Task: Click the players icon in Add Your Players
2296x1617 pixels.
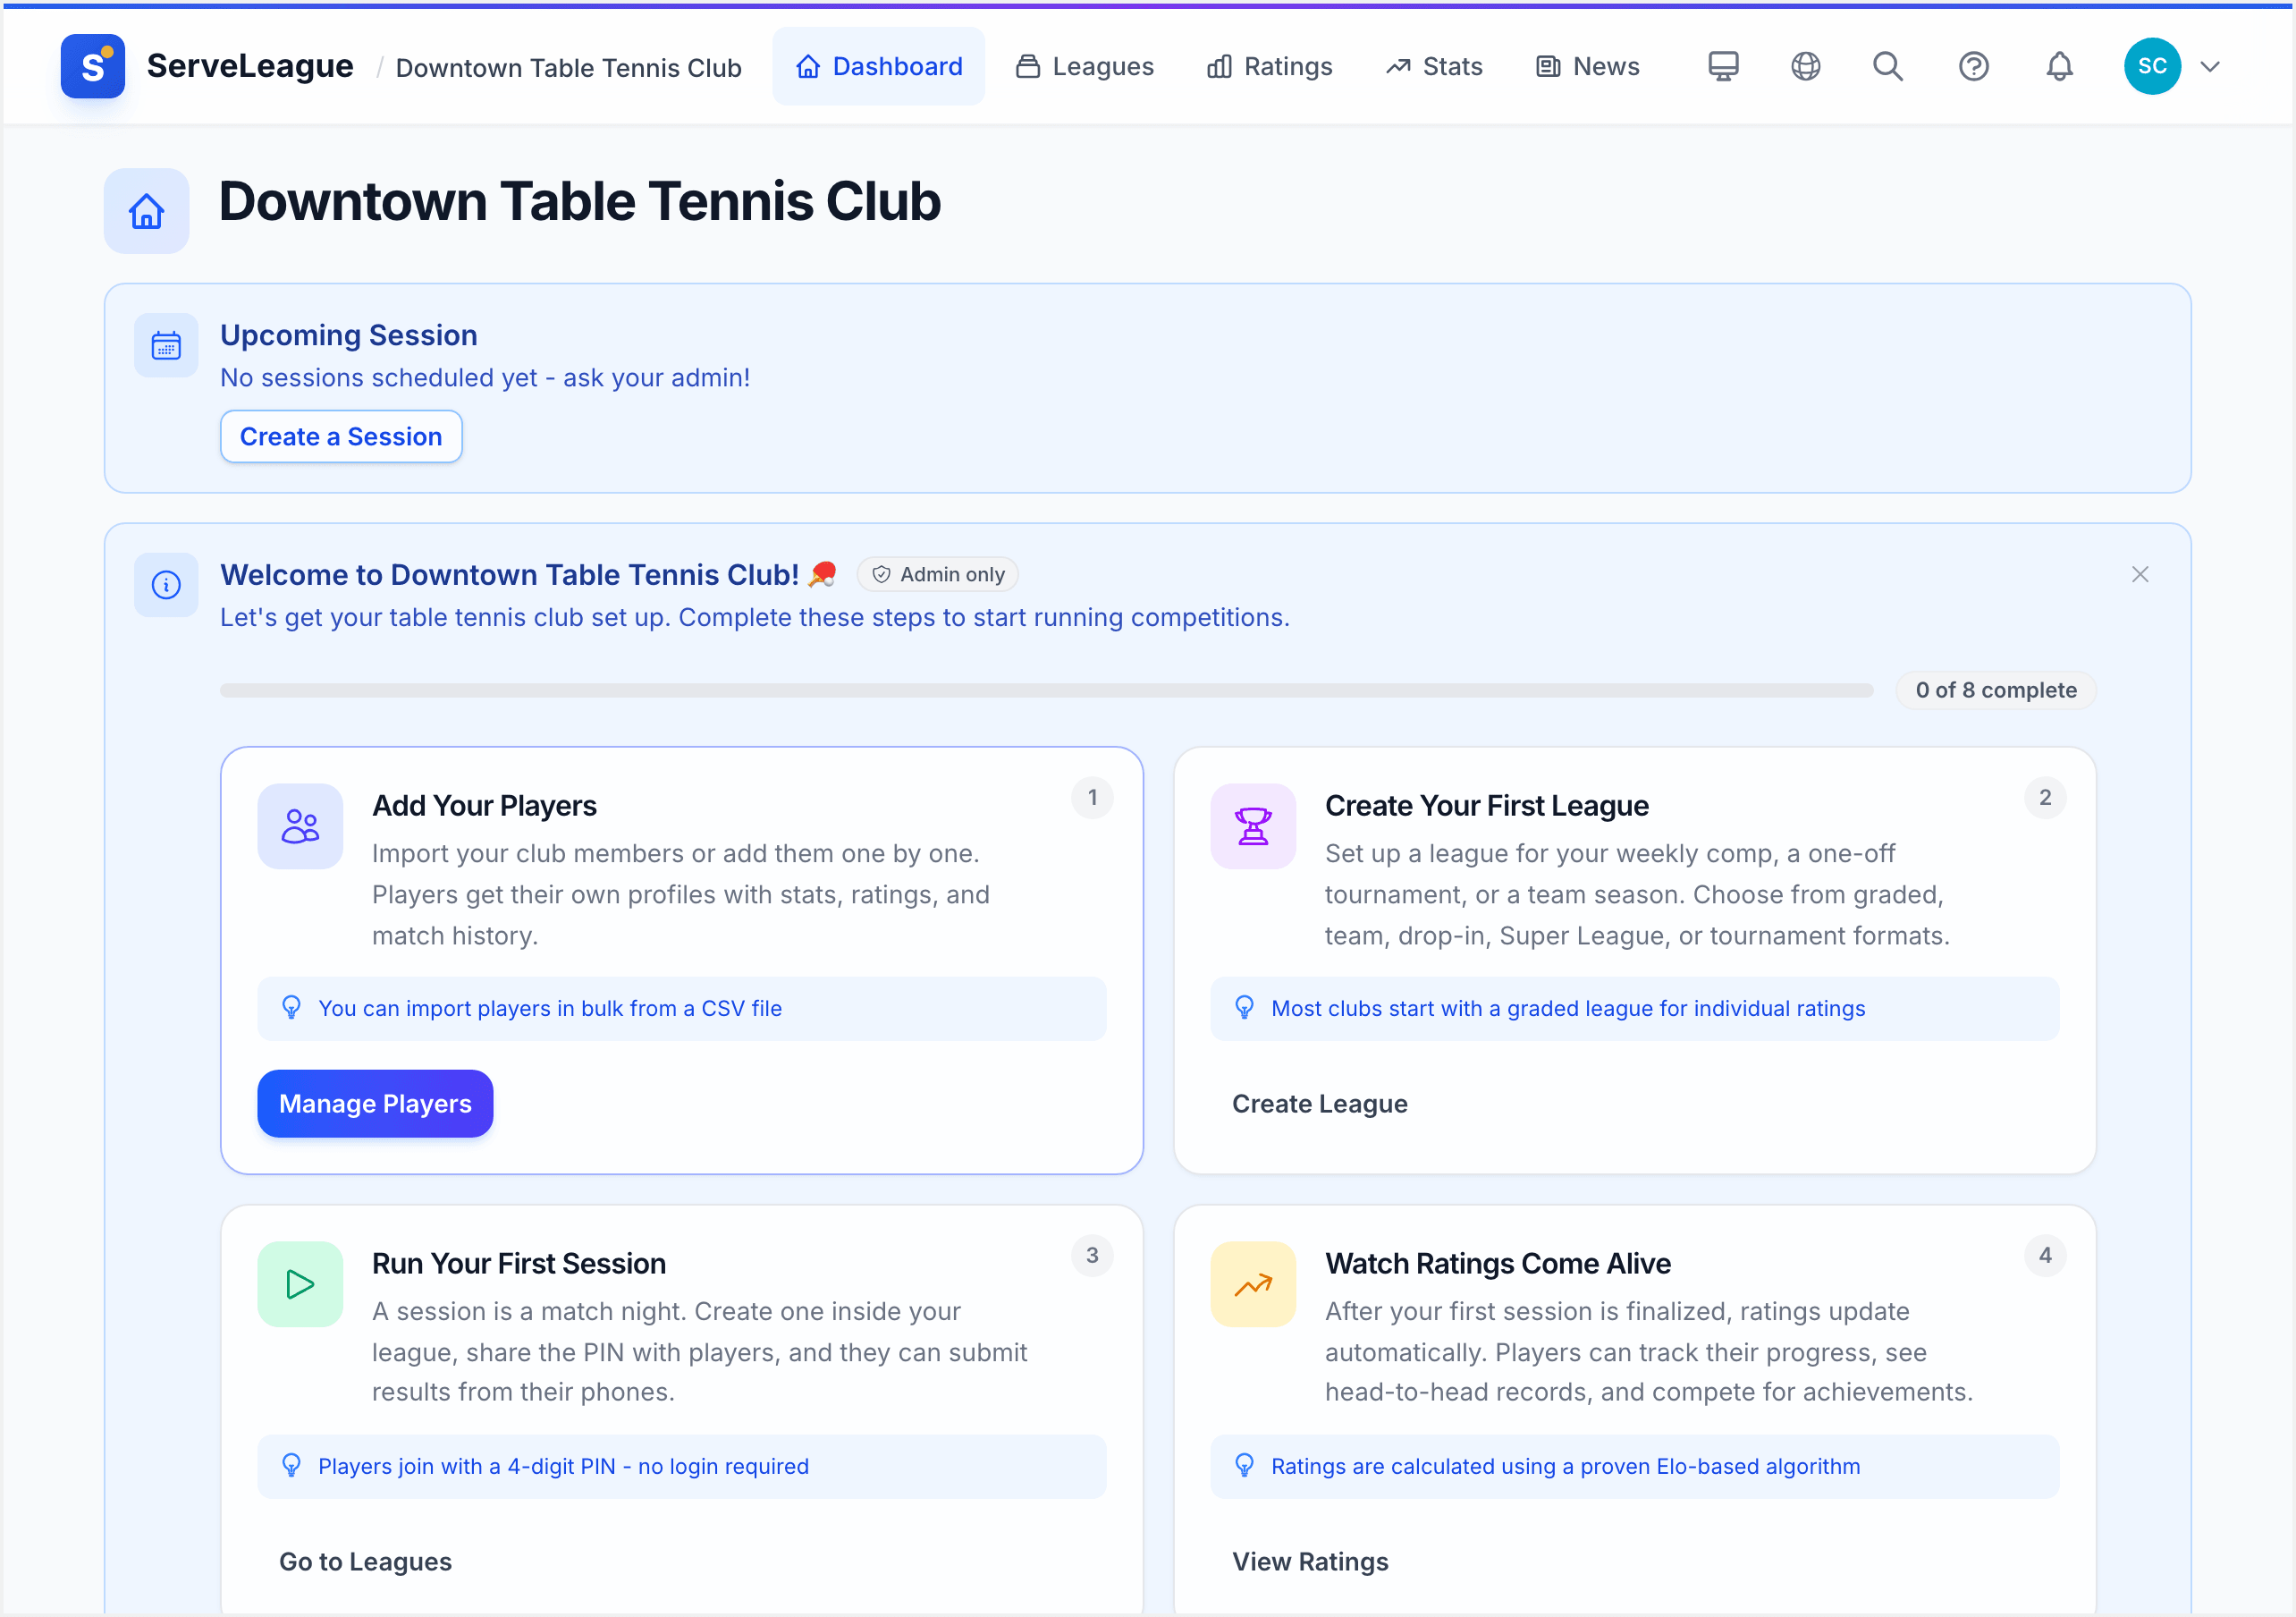Action: [300, 826]
